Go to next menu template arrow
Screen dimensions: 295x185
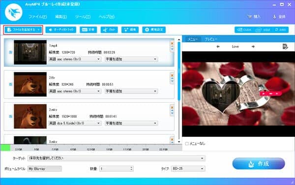pos(253,47)
